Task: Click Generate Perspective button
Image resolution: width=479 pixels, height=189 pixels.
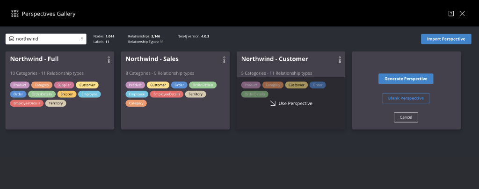Action: 406,79
